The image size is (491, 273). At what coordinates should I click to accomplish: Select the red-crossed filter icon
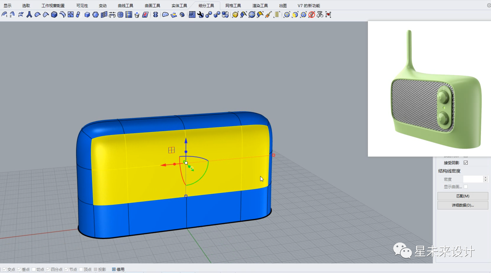[x=312, y=14]
